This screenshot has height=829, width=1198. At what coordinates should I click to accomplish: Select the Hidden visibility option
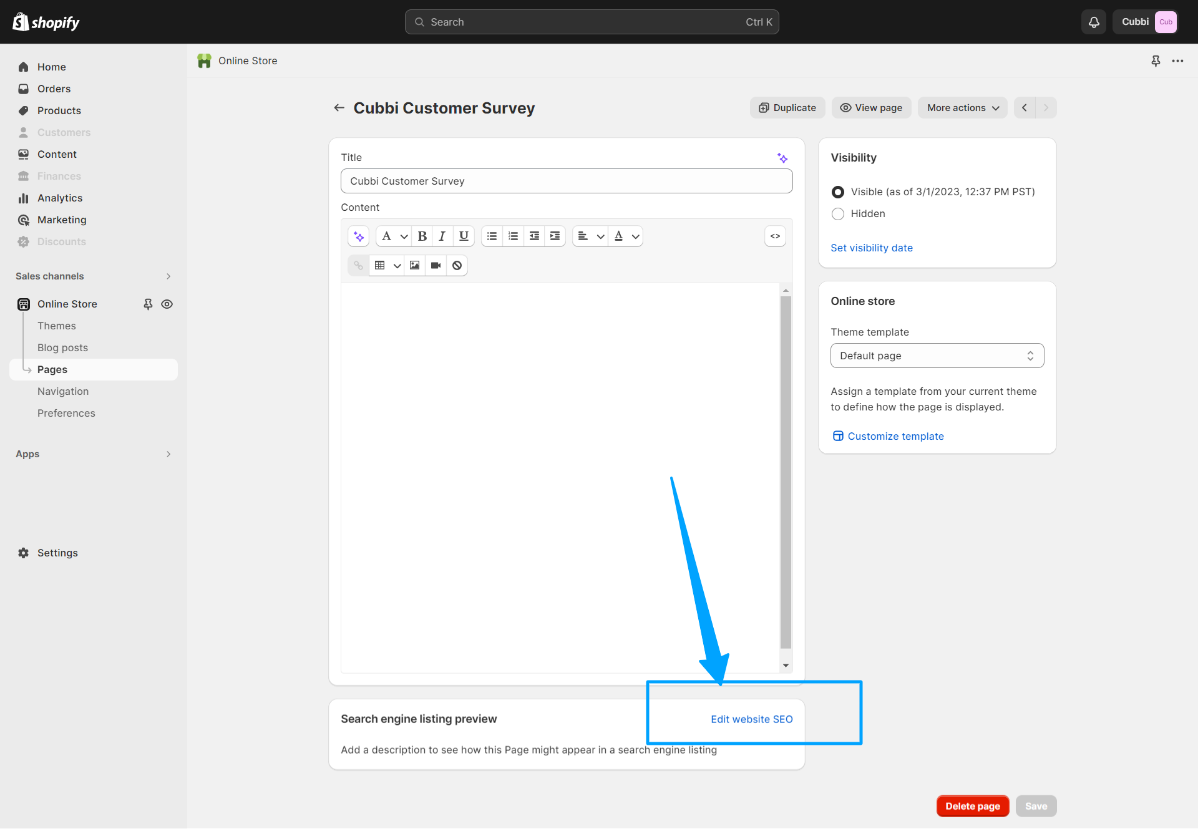pyautogui.click(x=838, y=214)
